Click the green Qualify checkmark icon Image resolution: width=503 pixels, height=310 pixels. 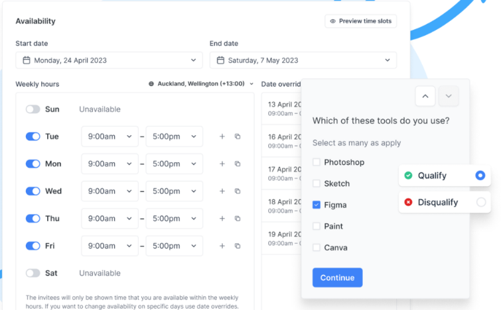point(408,176)
